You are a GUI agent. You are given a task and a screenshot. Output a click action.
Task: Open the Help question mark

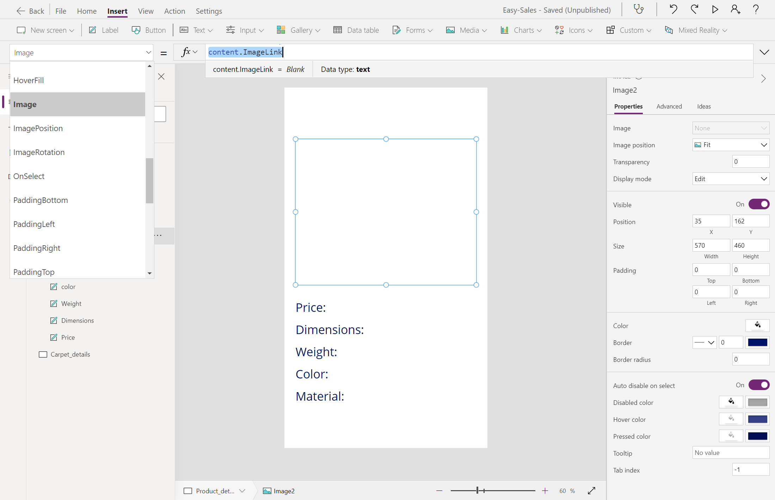[756, 10]
